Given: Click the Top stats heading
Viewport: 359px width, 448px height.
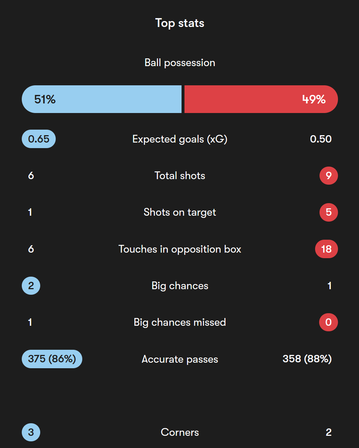Looking at the screenshot, I should tap(180, 23).
